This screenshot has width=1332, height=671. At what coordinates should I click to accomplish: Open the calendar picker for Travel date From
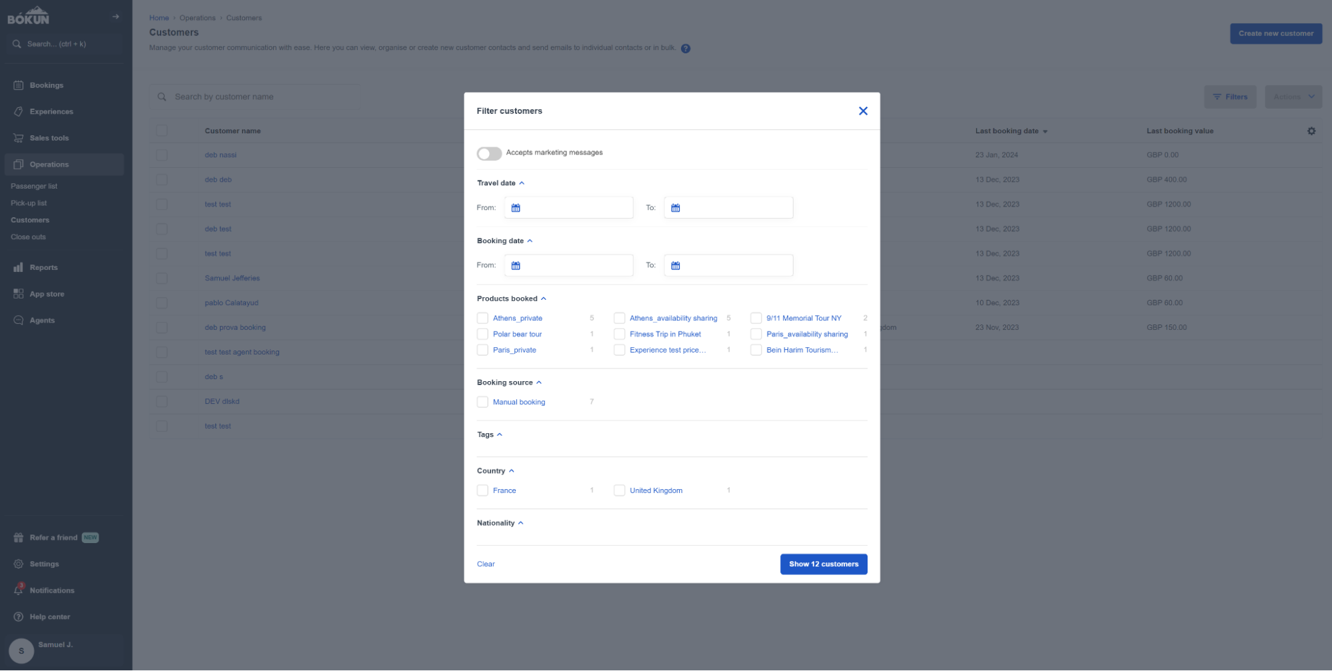point(514,207)
